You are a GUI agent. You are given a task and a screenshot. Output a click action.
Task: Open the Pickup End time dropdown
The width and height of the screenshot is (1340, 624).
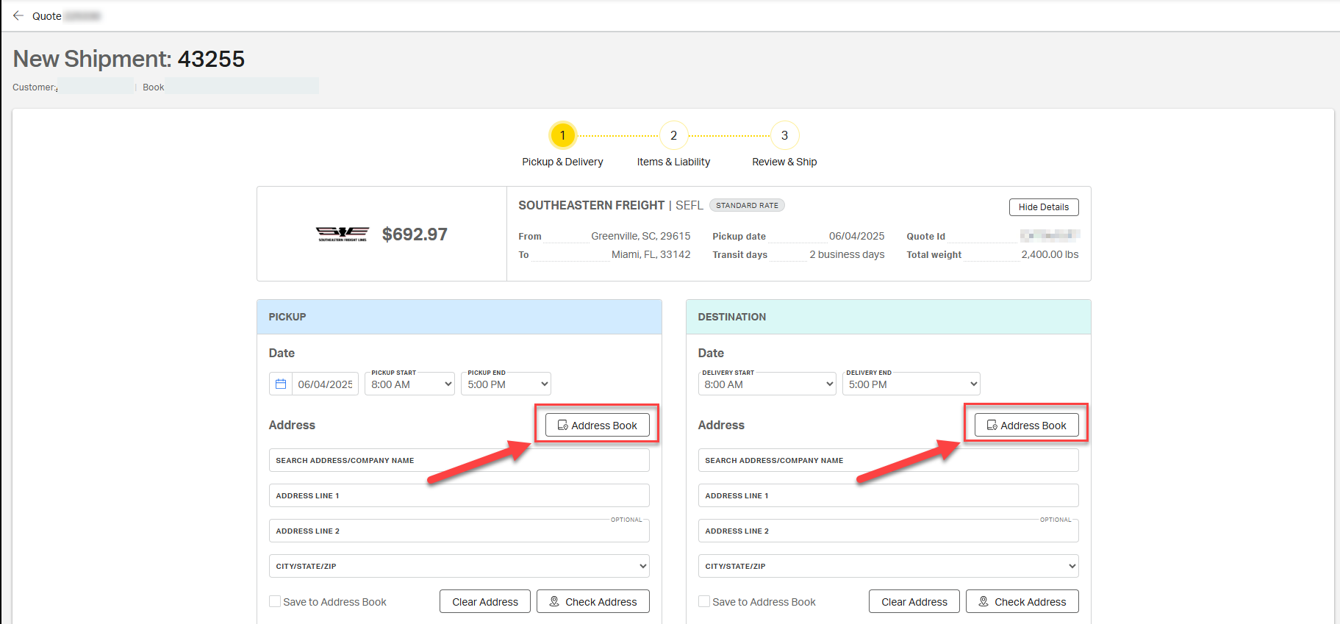[506, 384]
